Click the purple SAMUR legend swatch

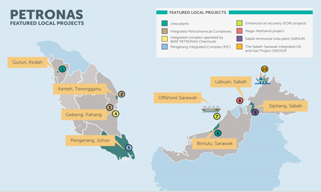239,39
